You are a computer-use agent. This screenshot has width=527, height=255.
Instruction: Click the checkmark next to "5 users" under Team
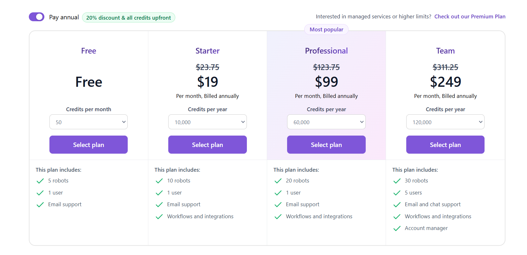[x=397, y=193]
